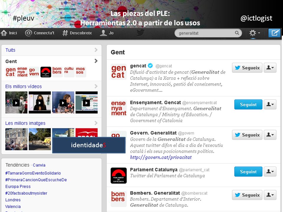Play the first top video thumbnail

[x=16, y=102]
